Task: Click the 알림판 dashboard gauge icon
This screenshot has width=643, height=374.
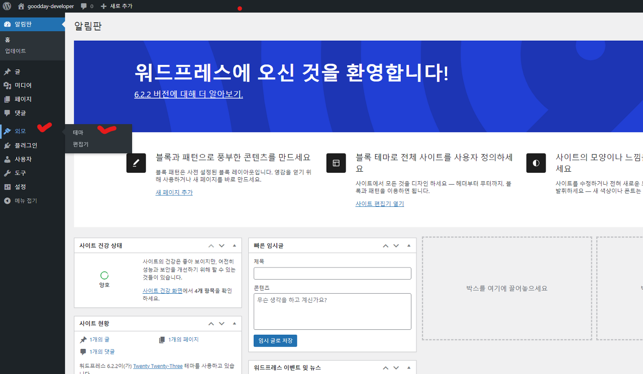Action: click(7, 24)
